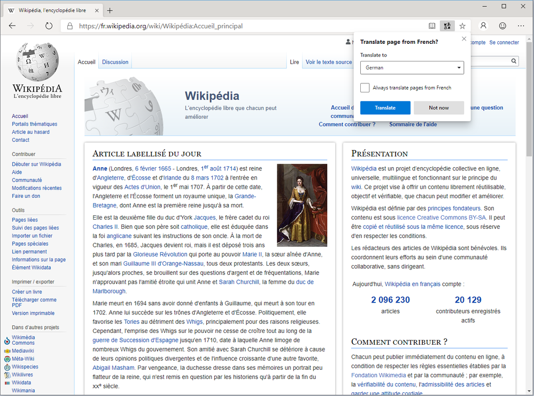Open Pages liées under Outils

[25, 220]
